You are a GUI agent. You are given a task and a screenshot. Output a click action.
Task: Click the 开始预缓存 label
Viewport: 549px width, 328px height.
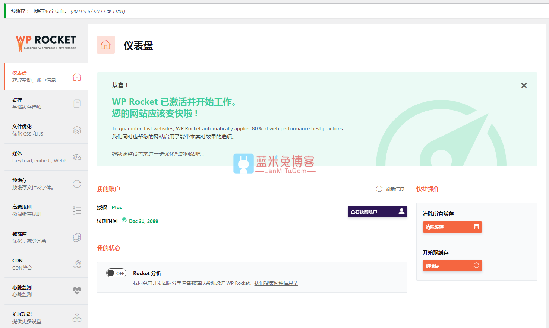(x=435, y=252)
